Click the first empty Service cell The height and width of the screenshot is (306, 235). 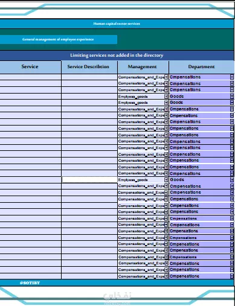31,77
